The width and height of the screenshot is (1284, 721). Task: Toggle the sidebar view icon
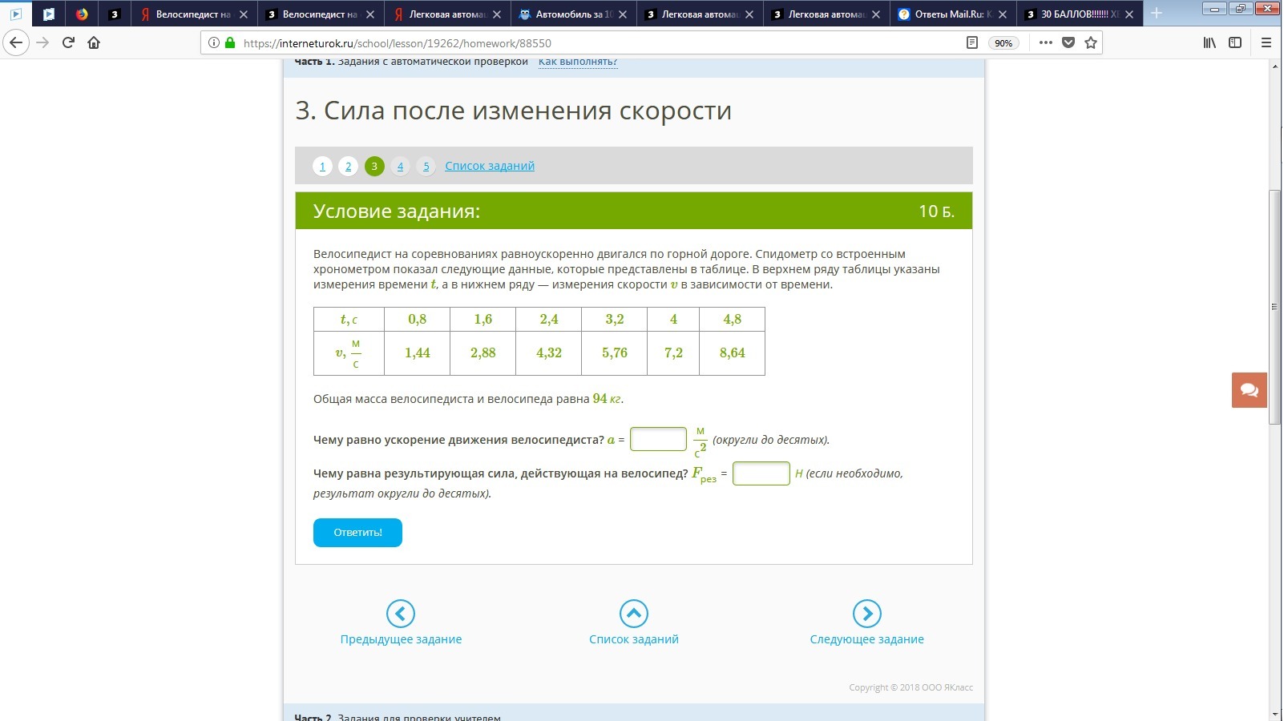[1235, 42]
